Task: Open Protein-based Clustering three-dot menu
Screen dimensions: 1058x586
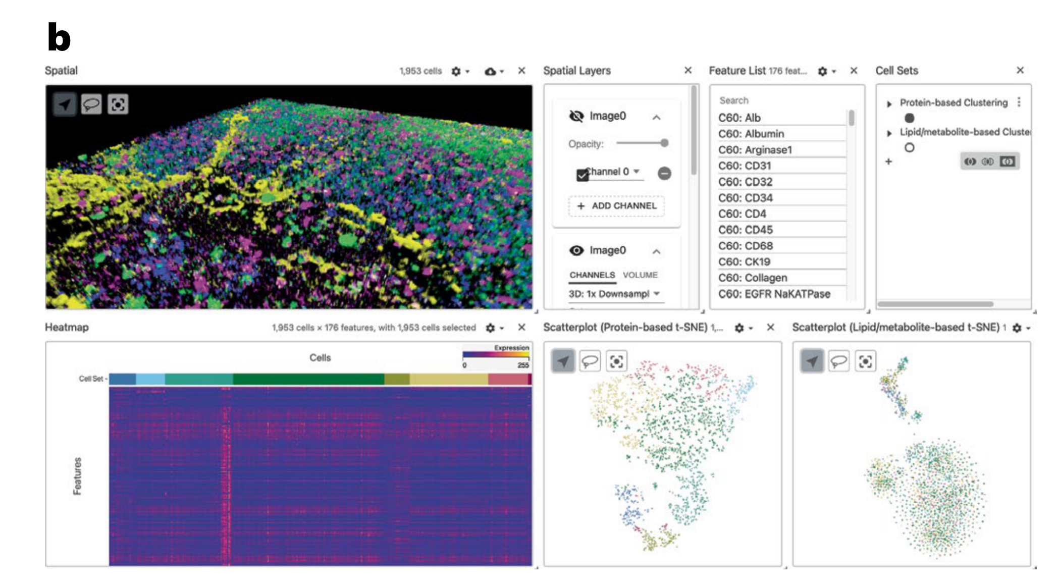Action: pos(1019,102)
